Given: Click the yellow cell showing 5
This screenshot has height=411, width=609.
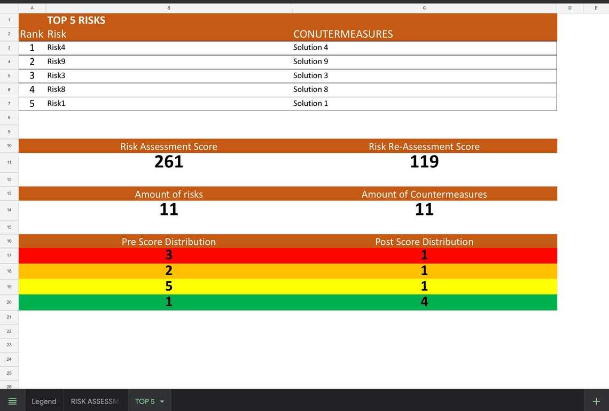Looking at the screenshot, I should tap(169, 286).
